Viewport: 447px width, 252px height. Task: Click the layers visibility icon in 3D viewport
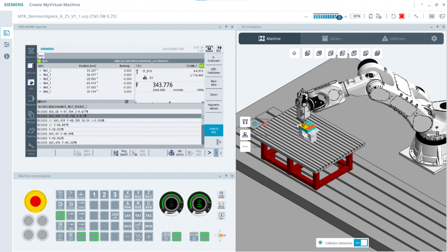coord(294,53)
